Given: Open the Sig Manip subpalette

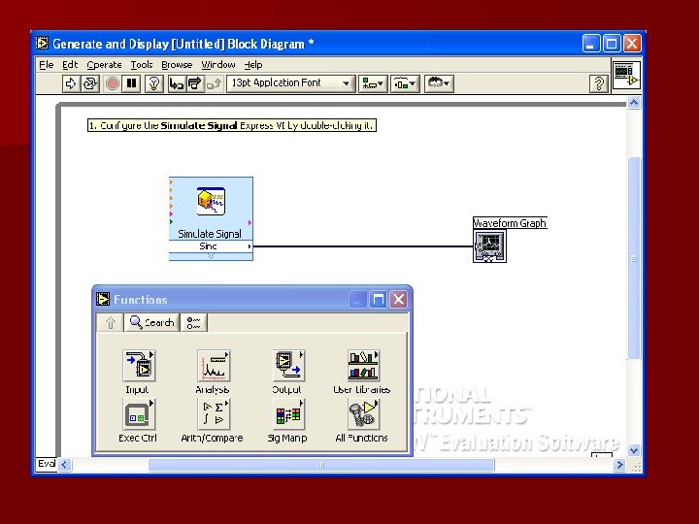Looking at the screenshot, I should (288, 414).
